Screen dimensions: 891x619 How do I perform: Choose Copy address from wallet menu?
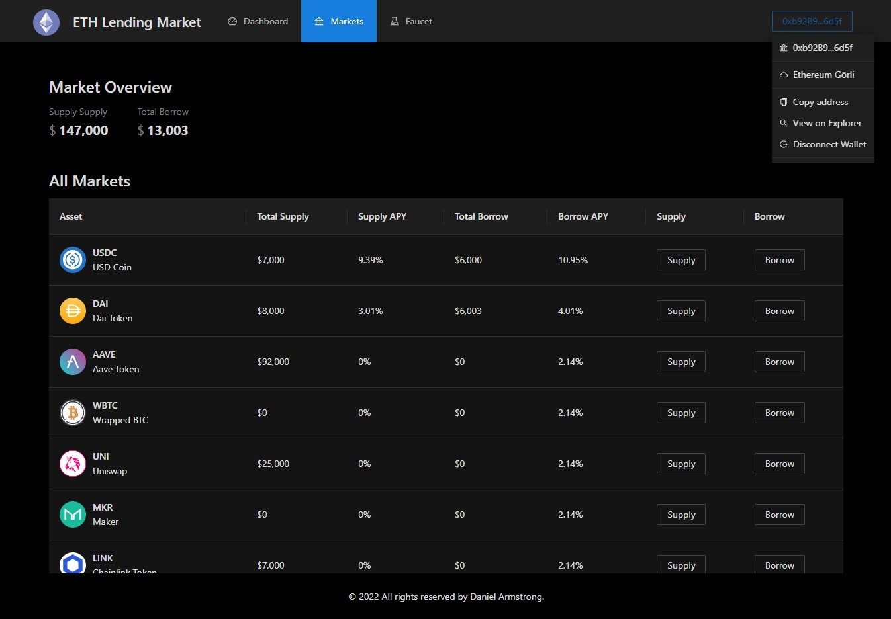(820, 102)
